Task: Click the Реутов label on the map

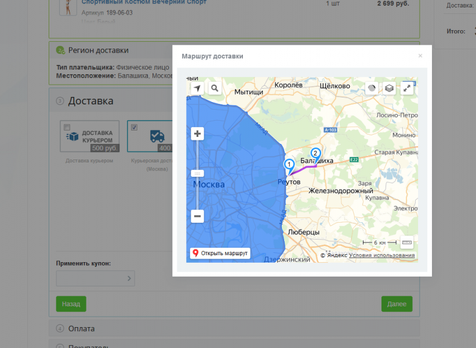Action: coord(289,182)
